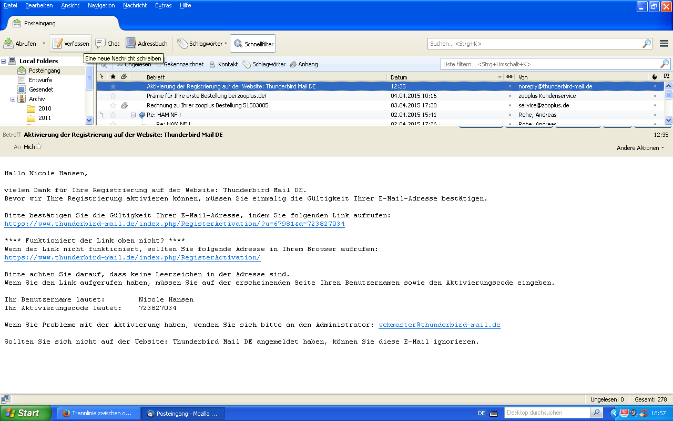The width and height of the screenshot is (673, 421).
Task: Toggle star on zooplus Prämie email
Action: click(x=113, y=96)
